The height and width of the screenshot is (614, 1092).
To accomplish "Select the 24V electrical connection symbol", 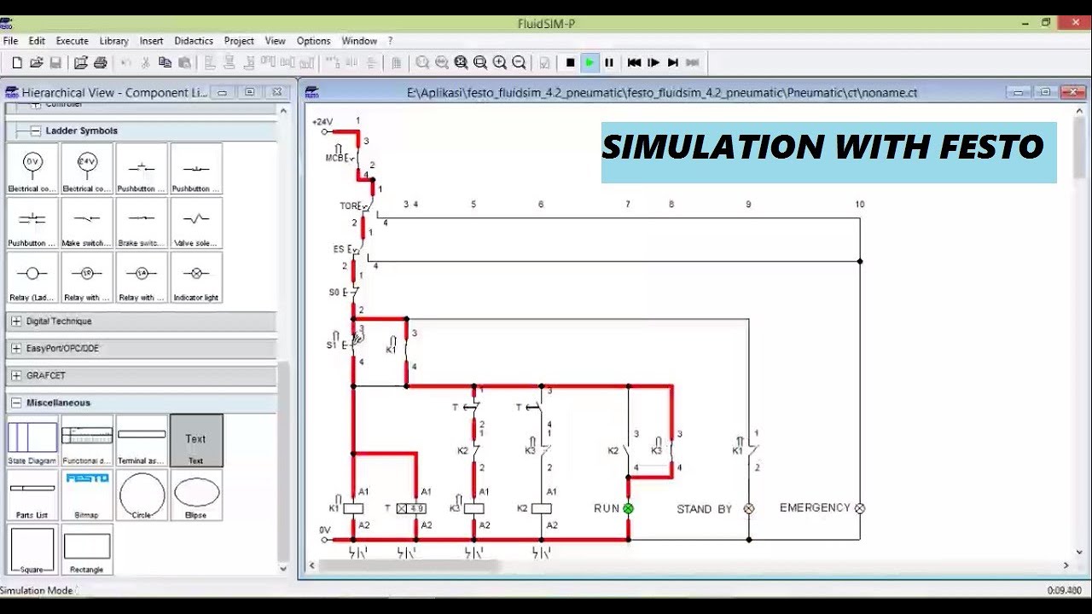I will (x=87, y=169).
